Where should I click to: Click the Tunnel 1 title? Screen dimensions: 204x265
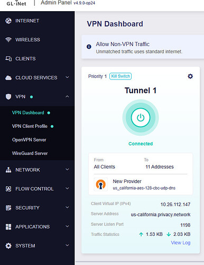141,91
